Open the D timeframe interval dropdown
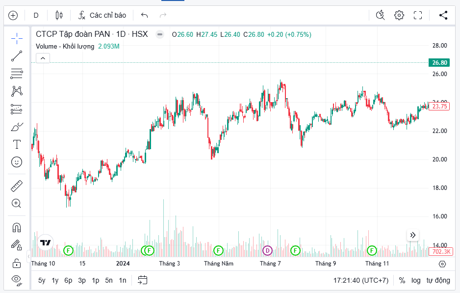Viewport: 460px width, 293px height. [36, 15]
